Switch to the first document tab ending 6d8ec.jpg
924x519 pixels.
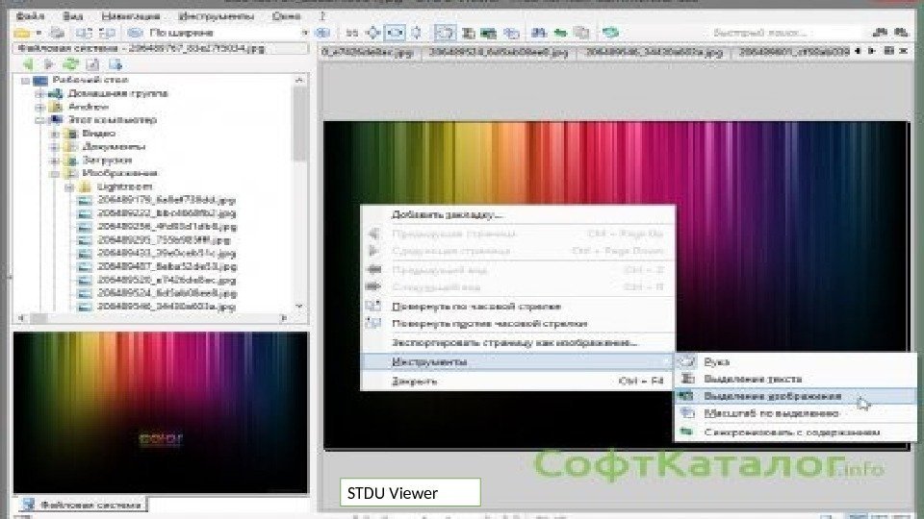(369, 52)
